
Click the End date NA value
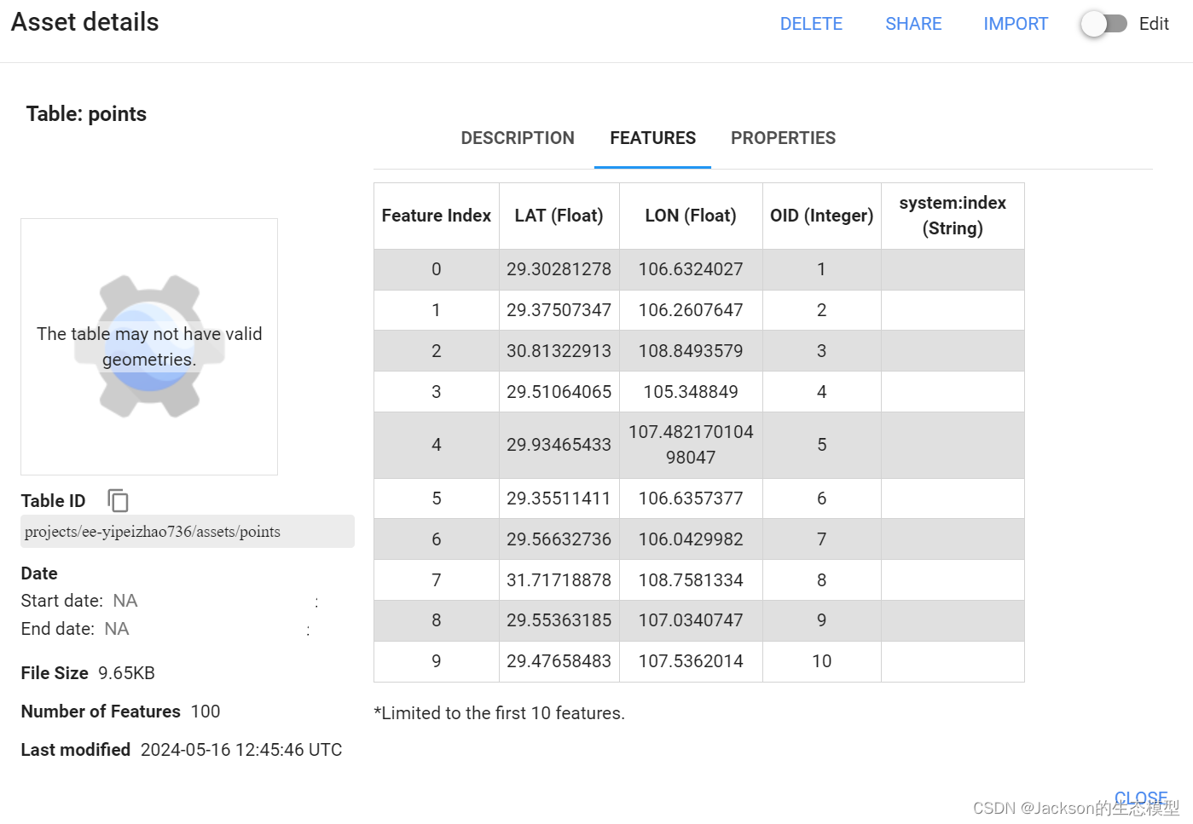coord(117,629)
